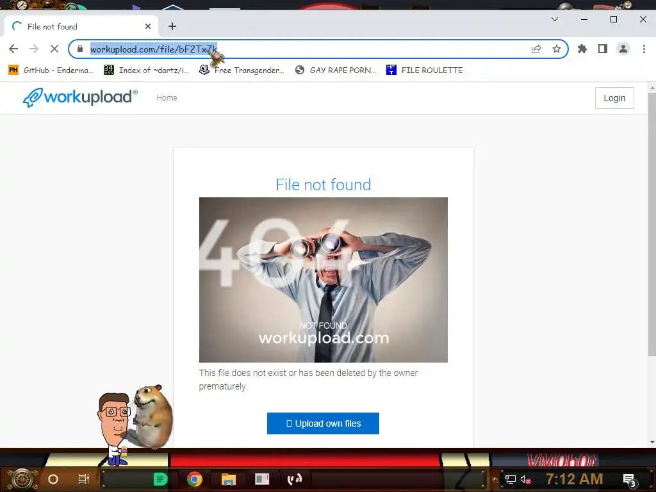Go to the workupload Home link
The width and height of the screenshot is (656, 492).
click(x=167, y=98)
